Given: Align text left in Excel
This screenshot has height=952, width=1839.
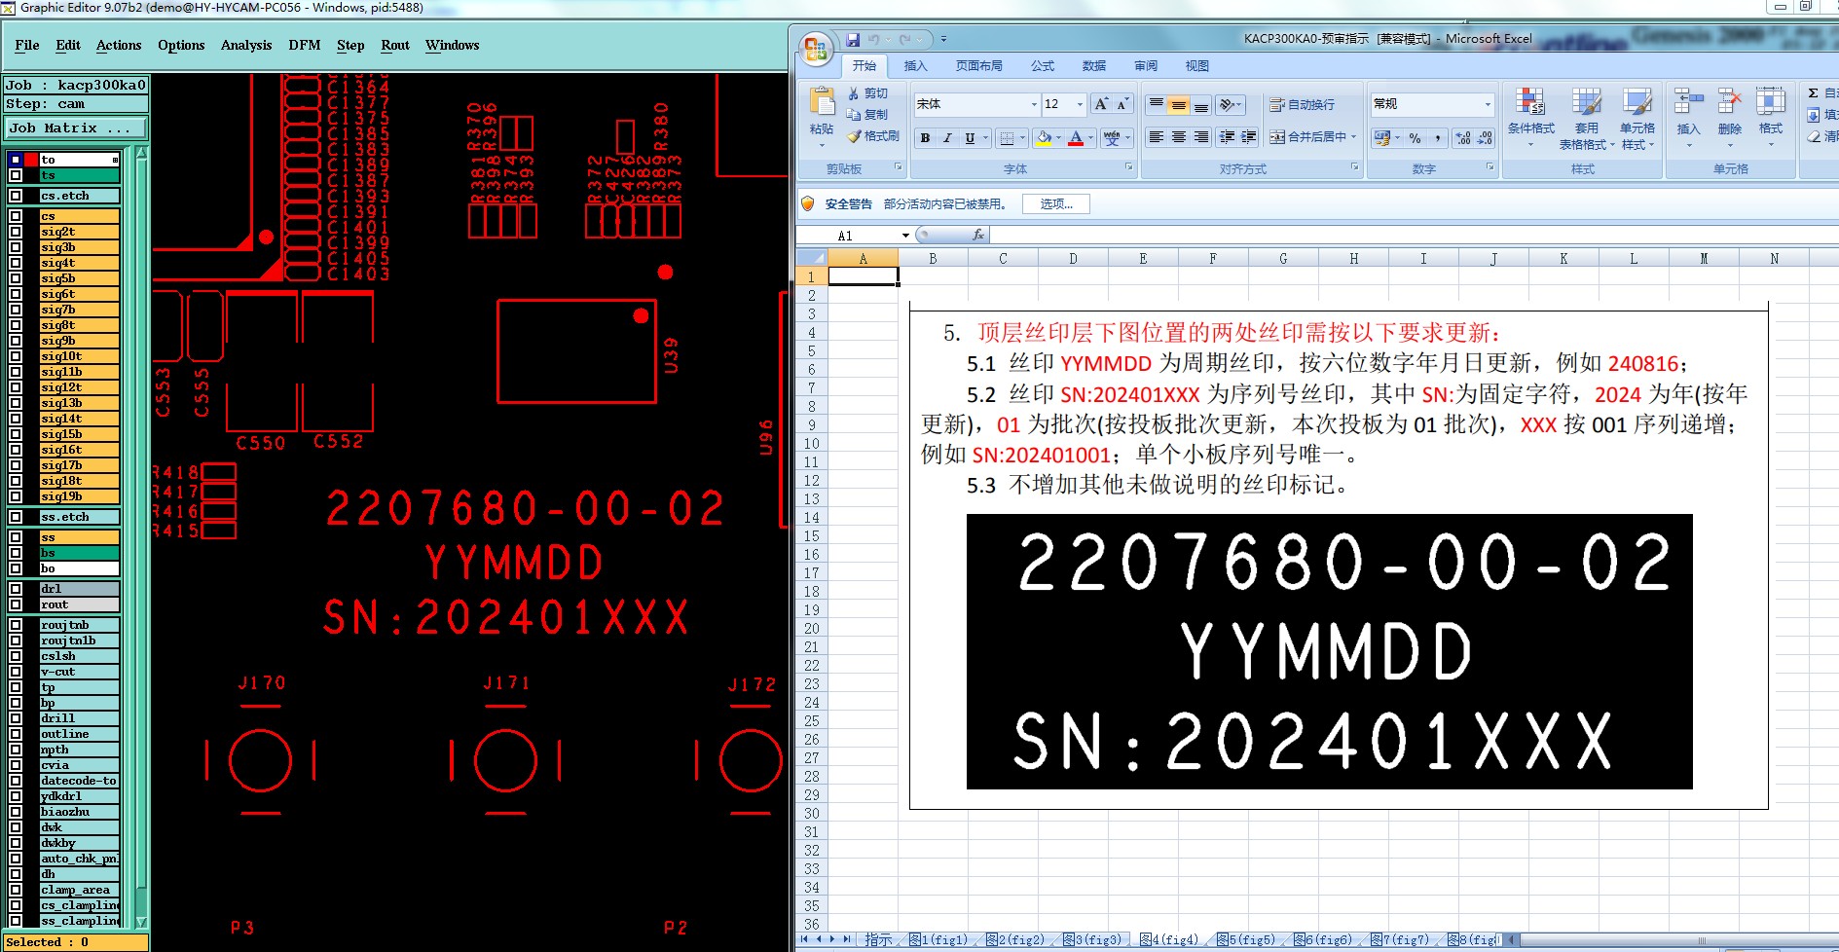Looking at the screenshot, I should (1156, 137).
